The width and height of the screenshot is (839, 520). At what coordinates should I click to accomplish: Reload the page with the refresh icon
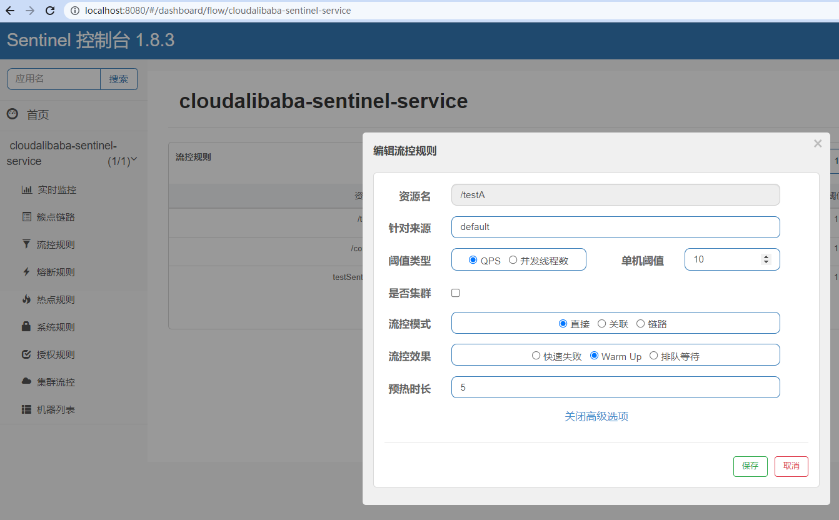[x=51, y=11]
